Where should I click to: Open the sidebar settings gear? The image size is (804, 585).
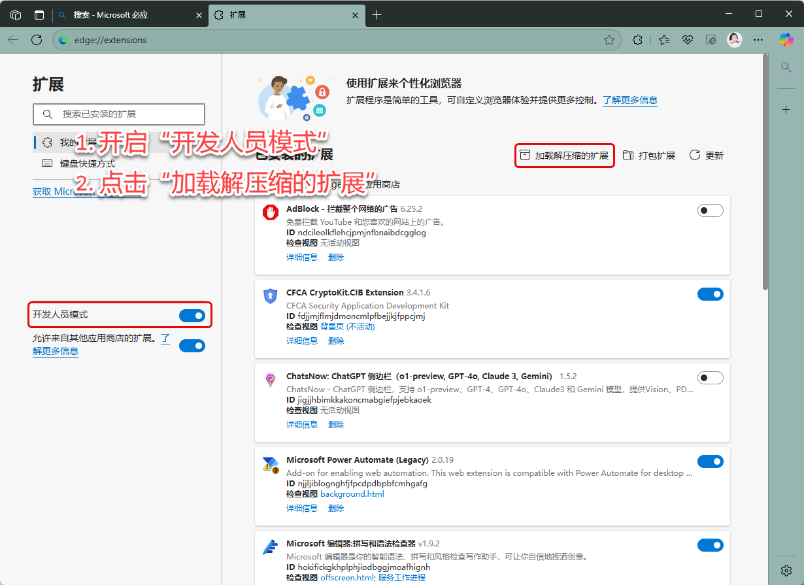786,570
